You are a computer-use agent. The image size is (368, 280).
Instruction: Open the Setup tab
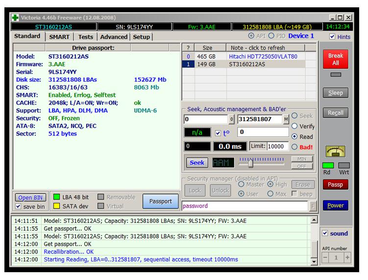click(141, 37)
